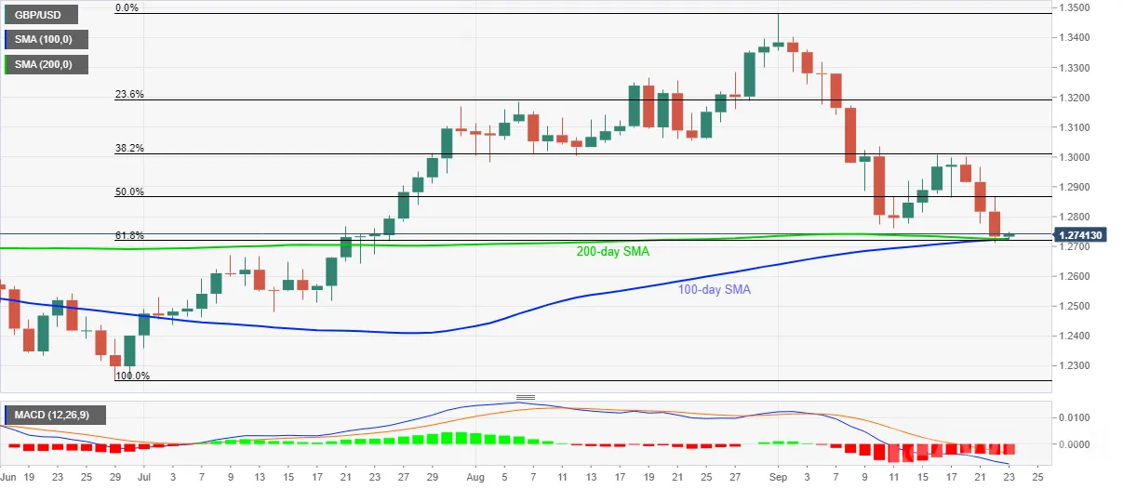Select the 23.6% Fibonacci level label
This screenshot has width=1123, height=489.
click(128, 94)
